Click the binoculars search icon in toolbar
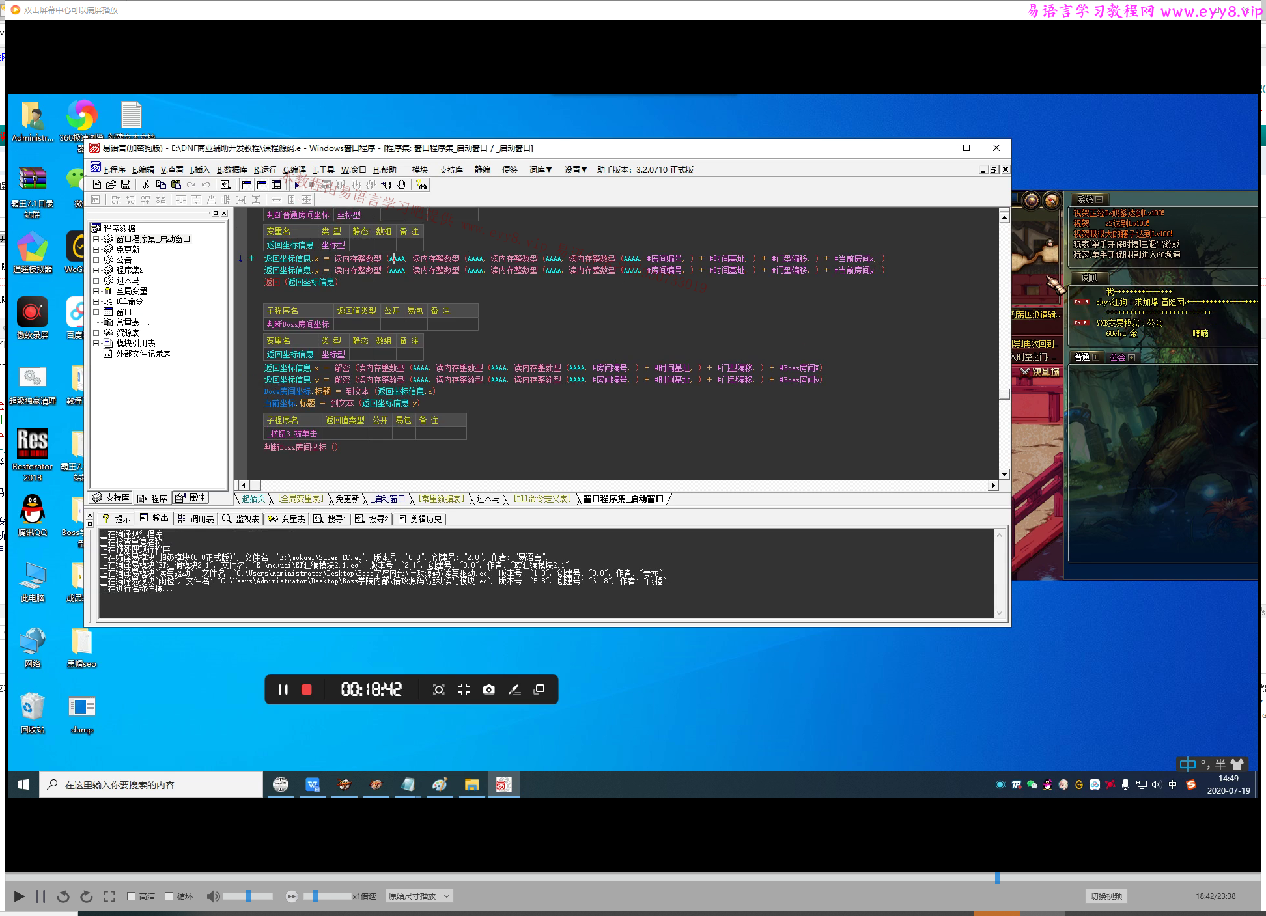Screen dimensions: 1266x916 point(422,185)
